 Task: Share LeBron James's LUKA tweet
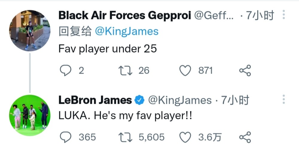click(x=245, y=137)
